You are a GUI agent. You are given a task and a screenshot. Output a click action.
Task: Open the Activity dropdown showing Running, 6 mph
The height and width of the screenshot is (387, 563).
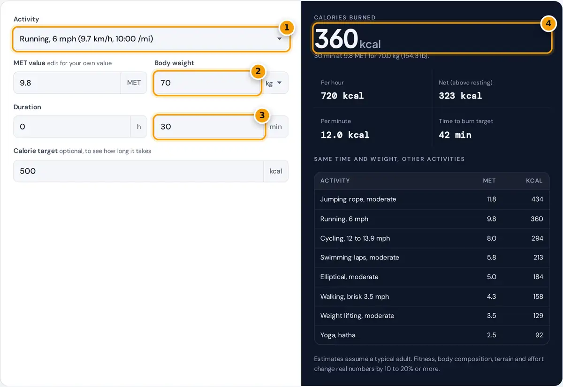pos(151,39)
